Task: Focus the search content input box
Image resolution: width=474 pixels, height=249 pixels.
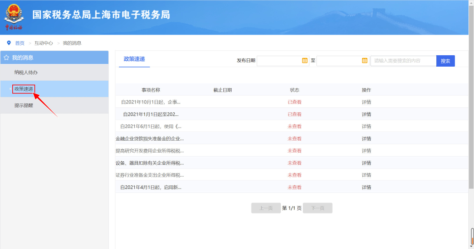Action: pos(403,60)
